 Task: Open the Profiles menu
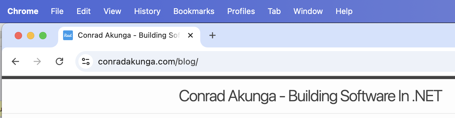pyautogui.click(x=241, y=11)
